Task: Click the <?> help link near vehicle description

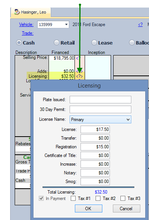Action: [140, 25]
